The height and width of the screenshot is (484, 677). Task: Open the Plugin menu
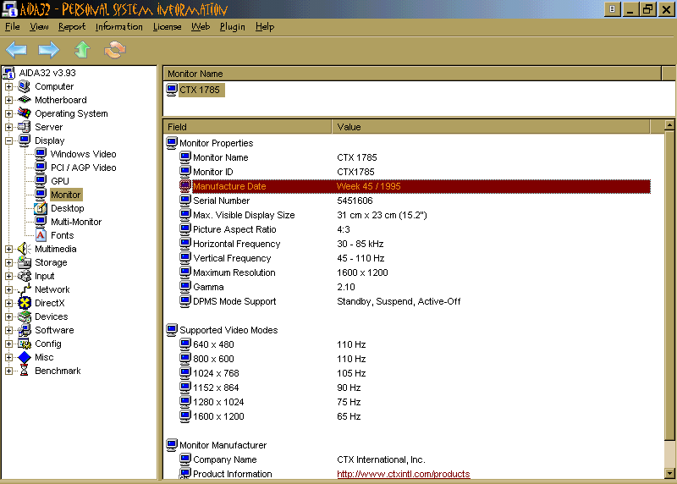point(232,26)
